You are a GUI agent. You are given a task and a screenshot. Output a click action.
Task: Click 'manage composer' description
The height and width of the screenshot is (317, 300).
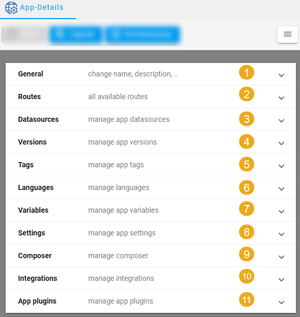coord(119,256)
